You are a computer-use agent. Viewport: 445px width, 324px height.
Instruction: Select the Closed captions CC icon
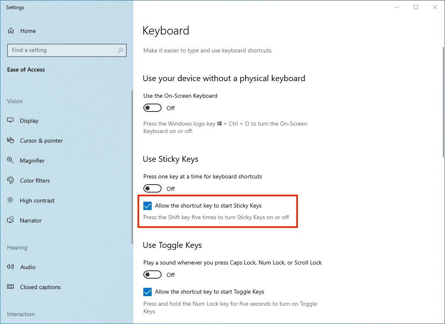coord(10,287)
